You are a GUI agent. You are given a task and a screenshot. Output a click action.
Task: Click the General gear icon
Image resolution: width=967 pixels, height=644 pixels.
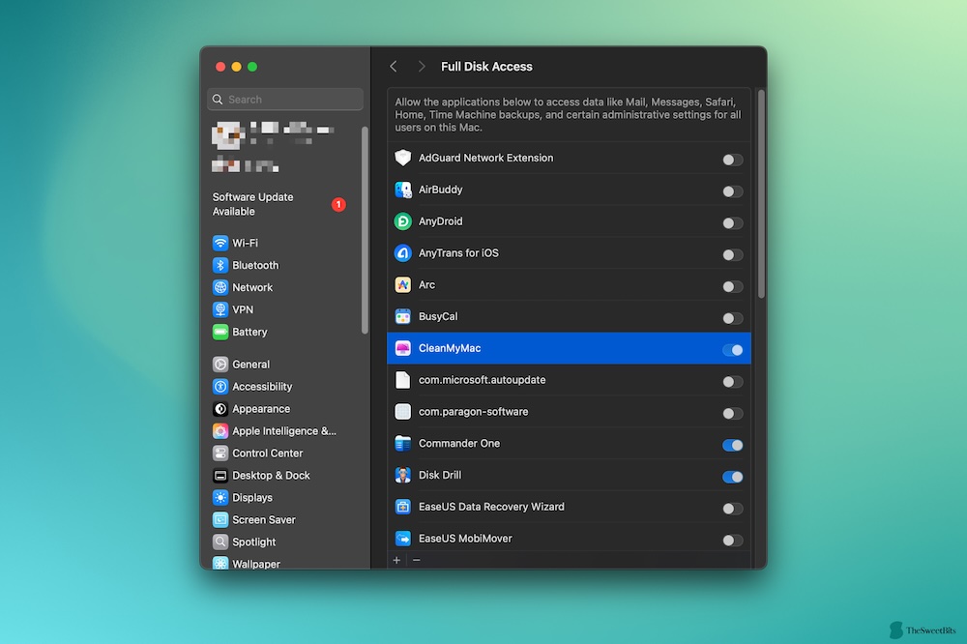click(220, 365)
